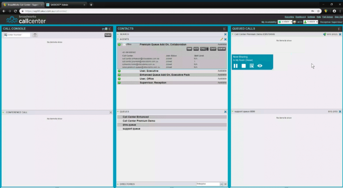Click the ACD button for Premium Queue agent

click(x=196, y=49)
